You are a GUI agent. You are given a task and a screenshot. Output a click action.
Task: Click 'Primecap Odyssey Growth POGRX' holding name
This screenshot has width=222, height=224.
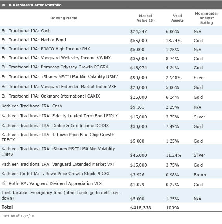pyautogui.click(x=74, y=67)
